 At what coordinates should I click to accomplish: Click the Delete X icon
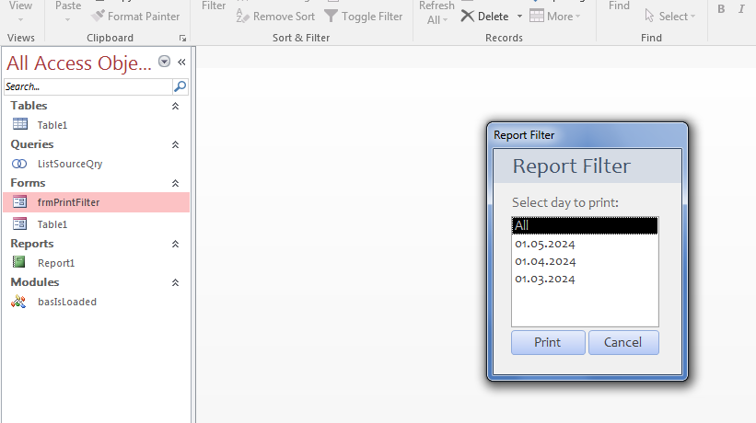click(x=467, y=16)
